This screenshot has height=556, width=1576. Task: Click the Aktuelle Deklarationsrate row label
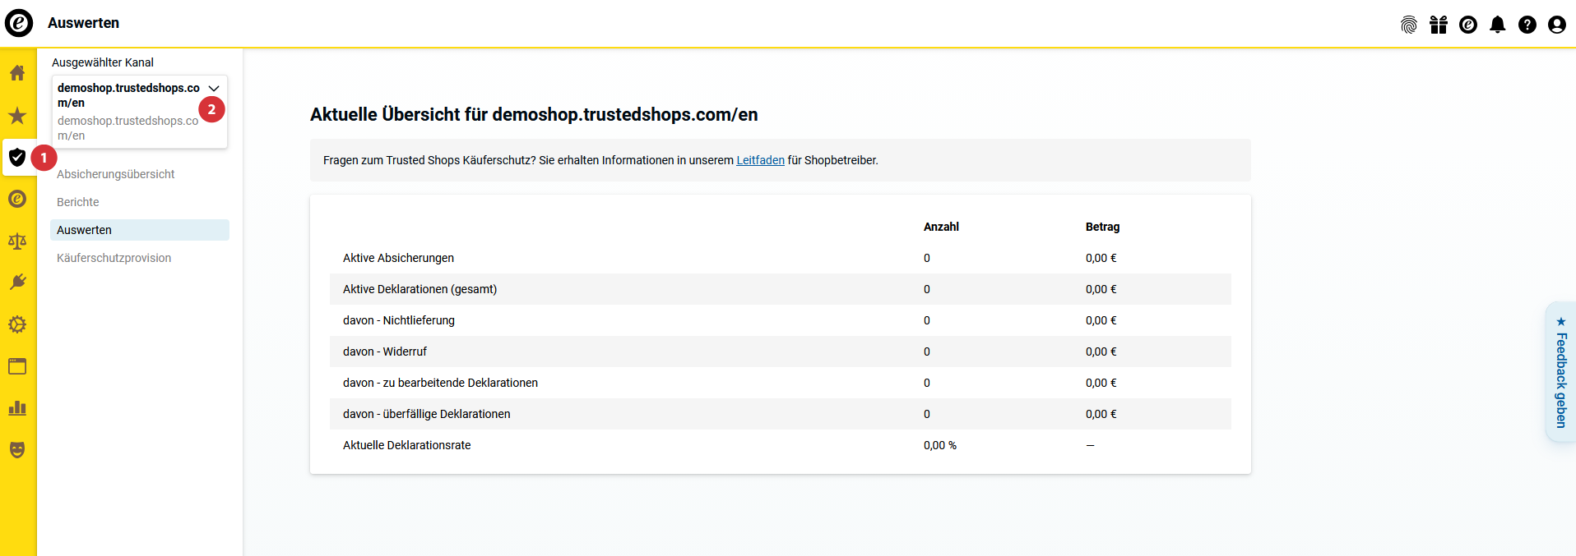click(407, 445)
